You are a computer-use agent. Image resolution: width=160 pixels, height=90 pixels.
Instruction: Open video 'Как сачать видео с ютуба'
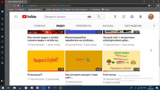43,39
